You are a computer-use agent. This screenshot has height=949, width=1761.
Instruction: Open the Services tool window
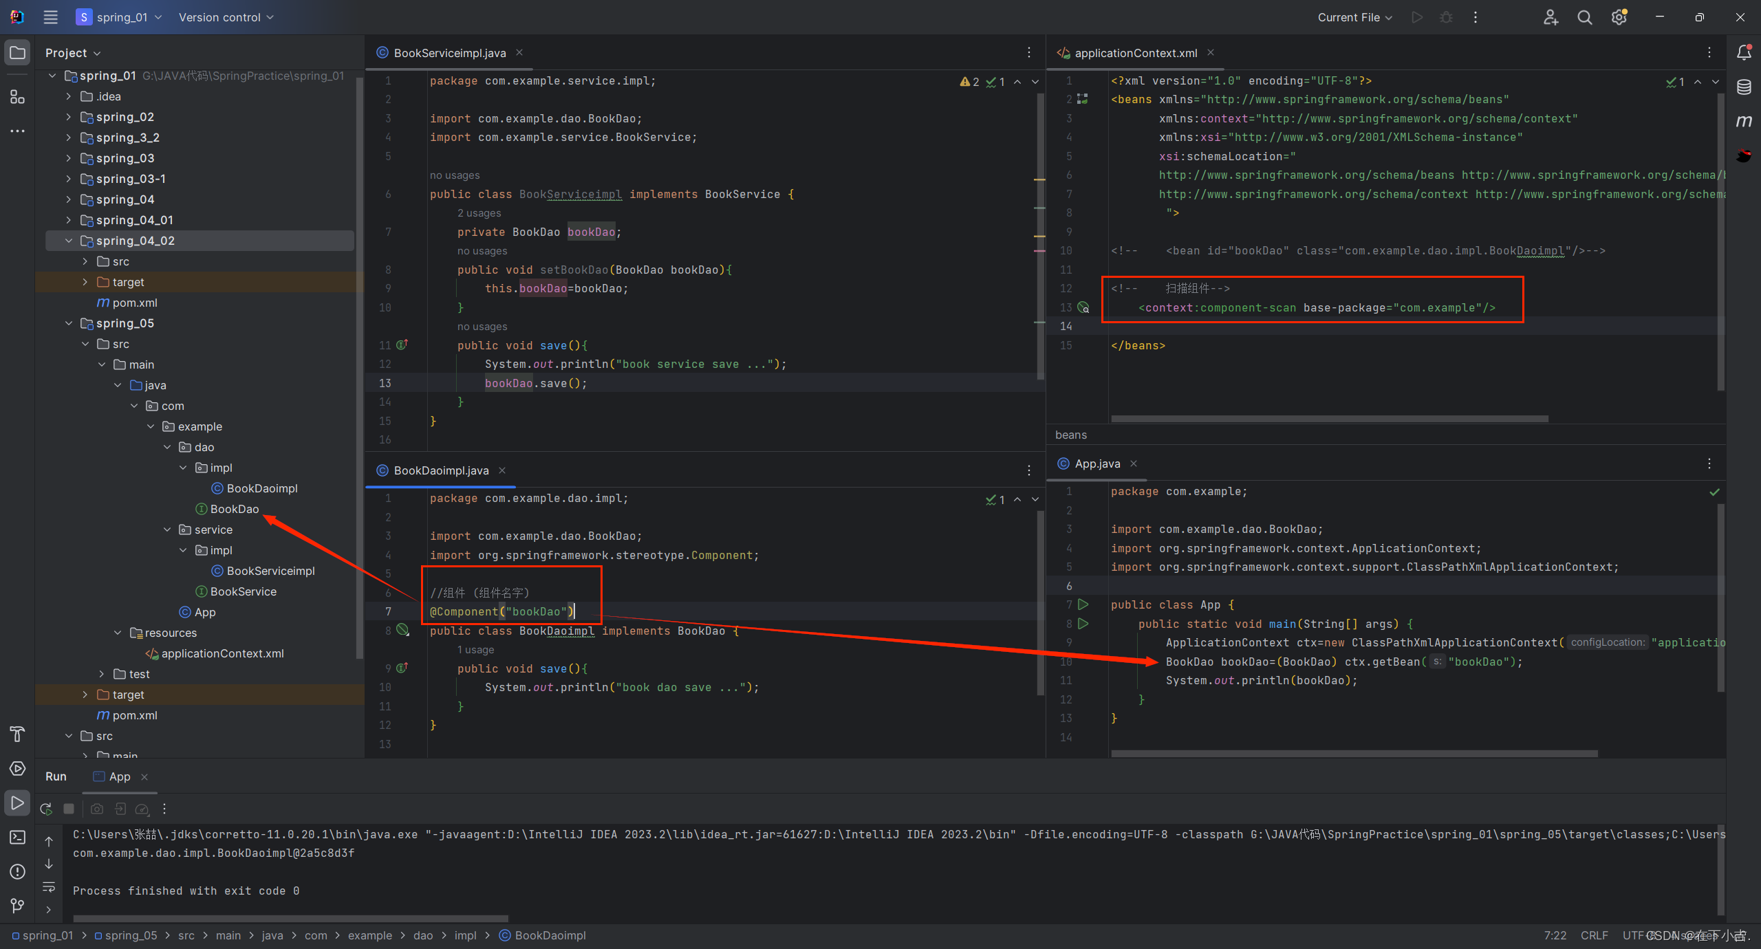click(18, 768)
